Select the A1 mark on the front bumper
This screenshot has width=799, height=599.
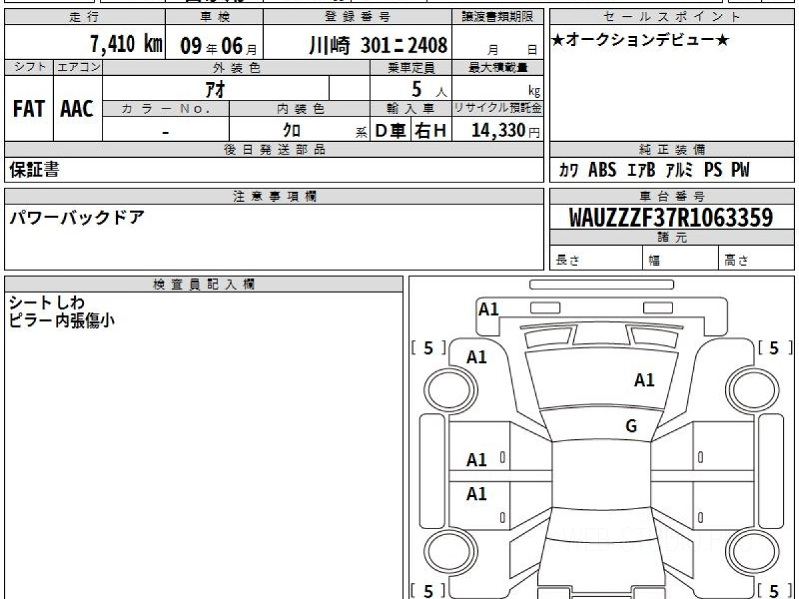[x=489, y=309]
